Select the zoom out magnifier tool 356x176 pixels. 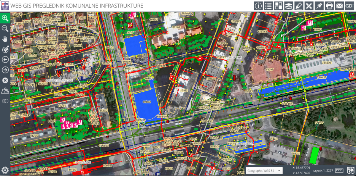point(5,28)
